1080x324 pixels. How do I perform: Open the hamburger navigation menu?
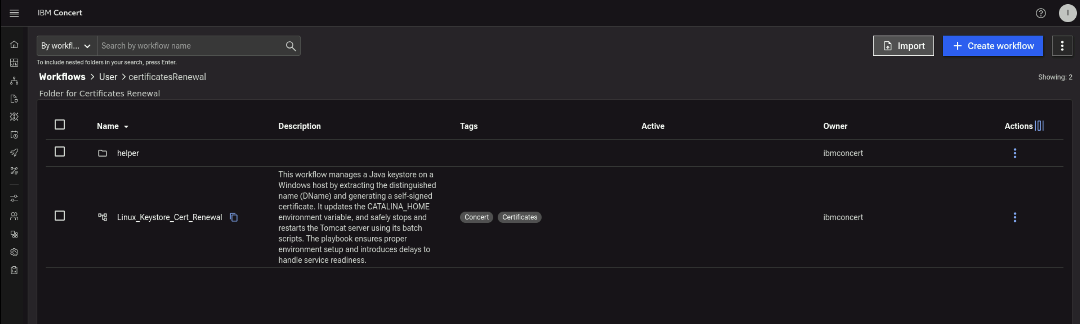point(14,13)
